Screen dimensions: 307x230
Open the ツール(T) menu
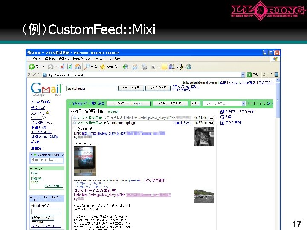pyautogui.click(x=99, y=59)
